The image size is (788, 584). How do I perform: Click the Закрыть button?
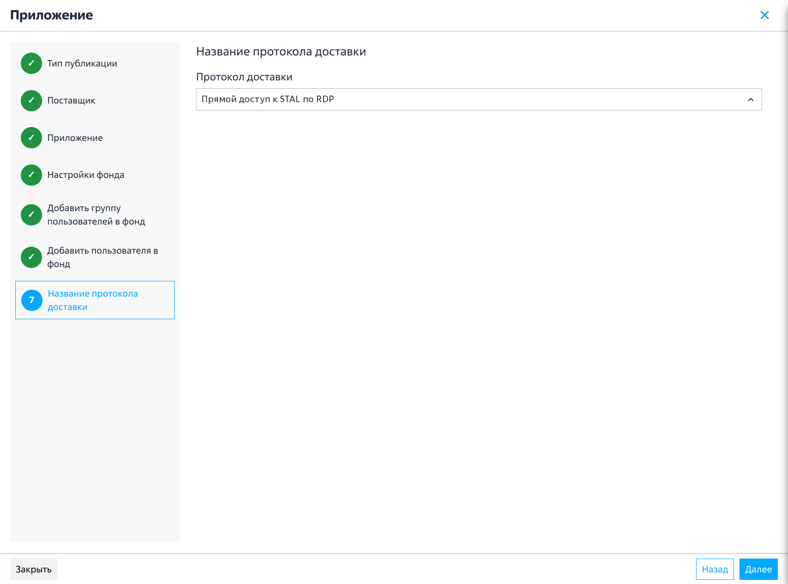[34, 569]
